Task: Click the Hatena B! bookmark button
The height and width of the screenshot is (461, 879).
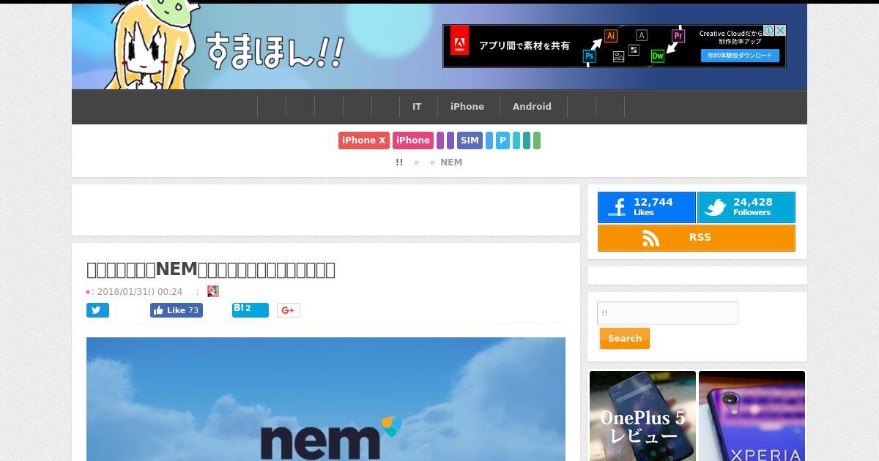Action: [251, 310]
